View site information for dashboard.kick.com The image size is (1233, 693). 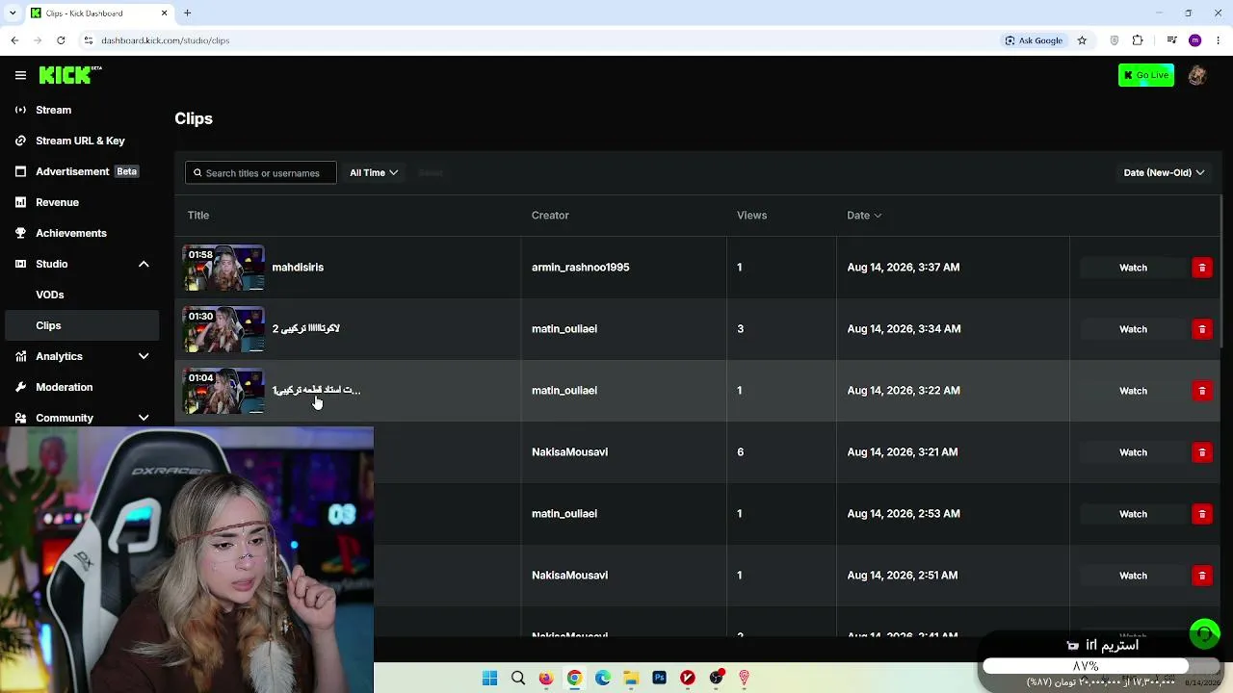(89, 40)
